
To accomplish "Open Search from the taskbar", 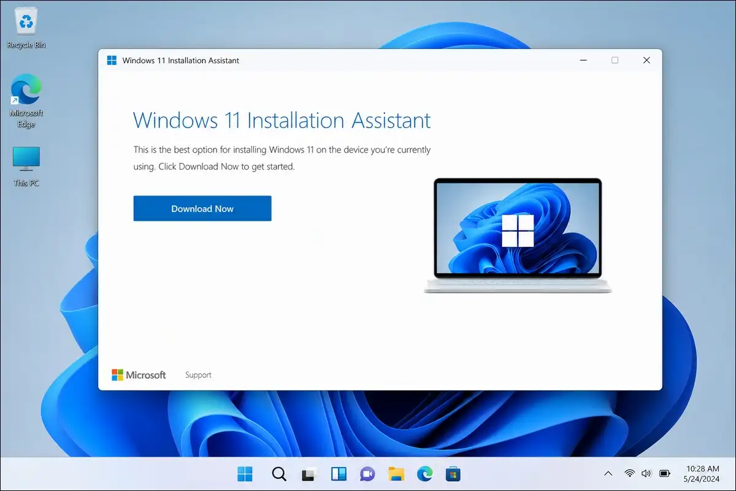I will pyautogui.click(x=279, y=474).
